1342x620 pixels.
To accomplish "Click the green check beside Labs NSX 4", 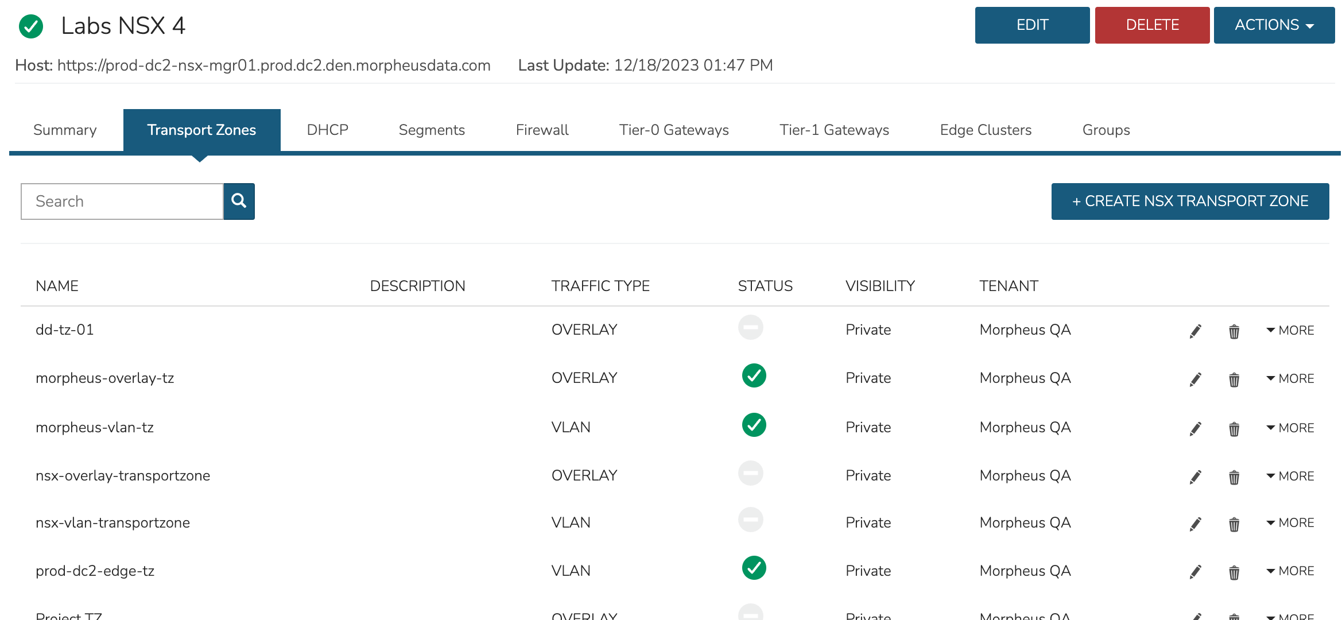I will click(x=31, y=26).
